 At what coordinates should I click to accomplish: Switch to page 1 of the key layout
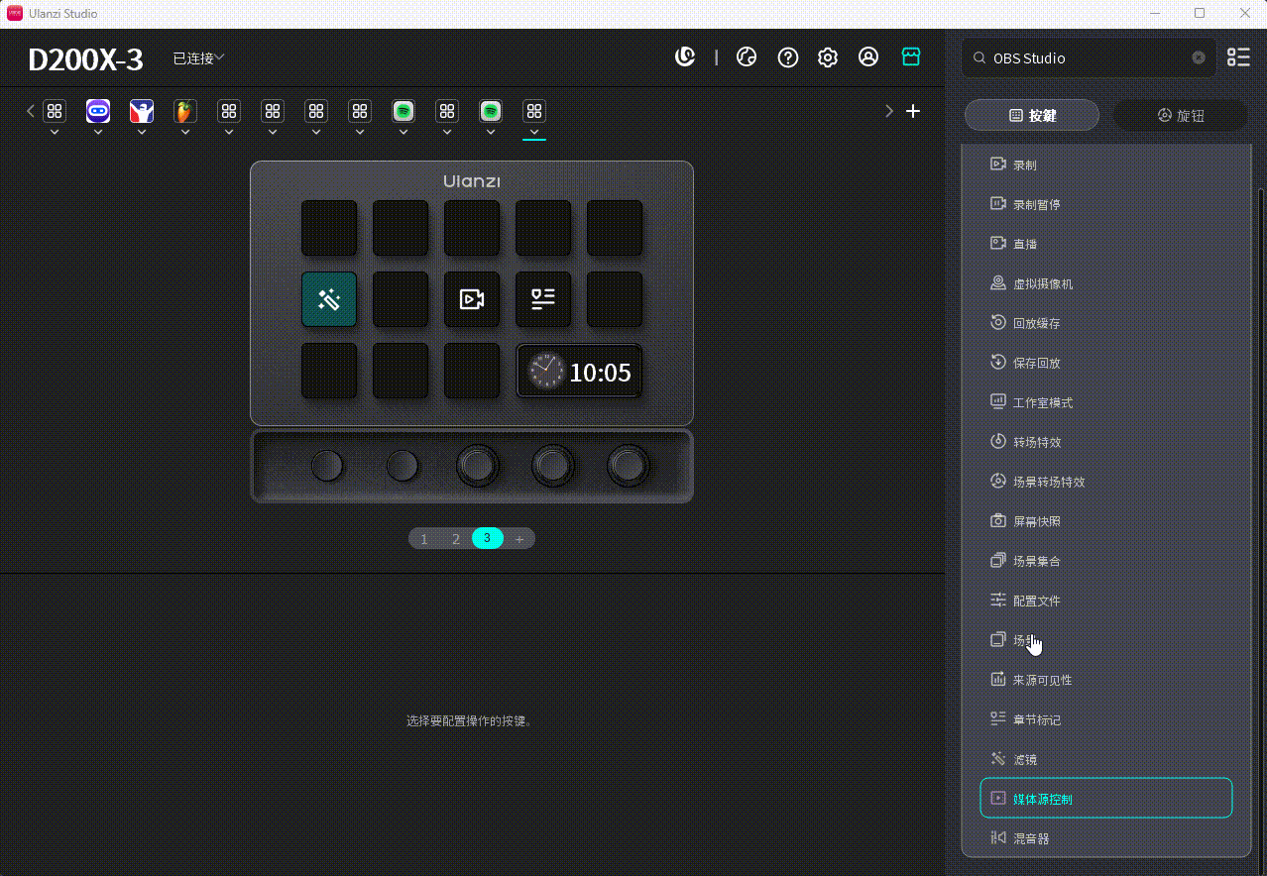pos(423,538)
